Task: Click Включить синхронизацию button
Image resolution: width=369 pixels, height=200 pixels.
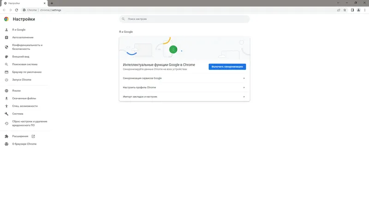Action: (x=227, y=67)
